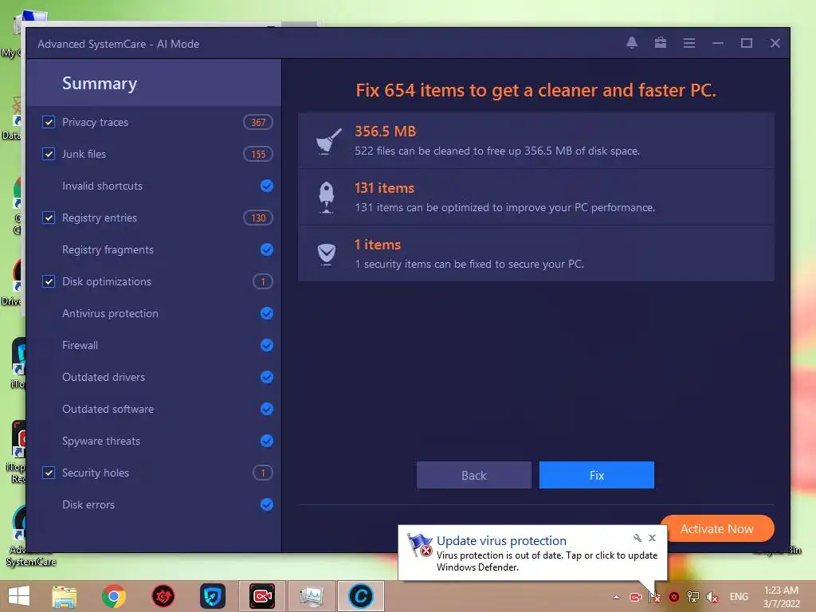Select Spyware threats in sidebar

point(101,441)
